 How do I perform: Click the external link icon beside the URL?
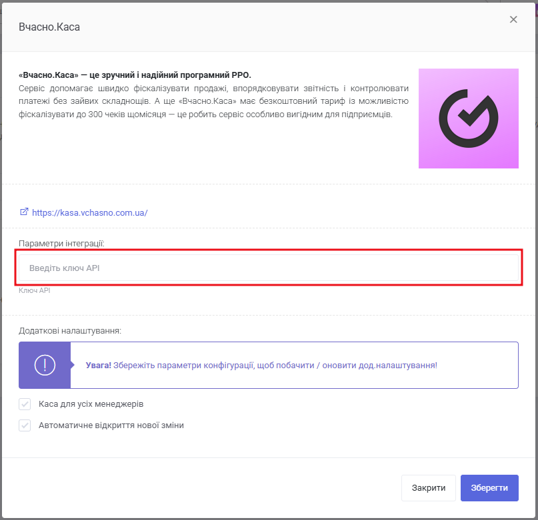click(x=24, y=212)
